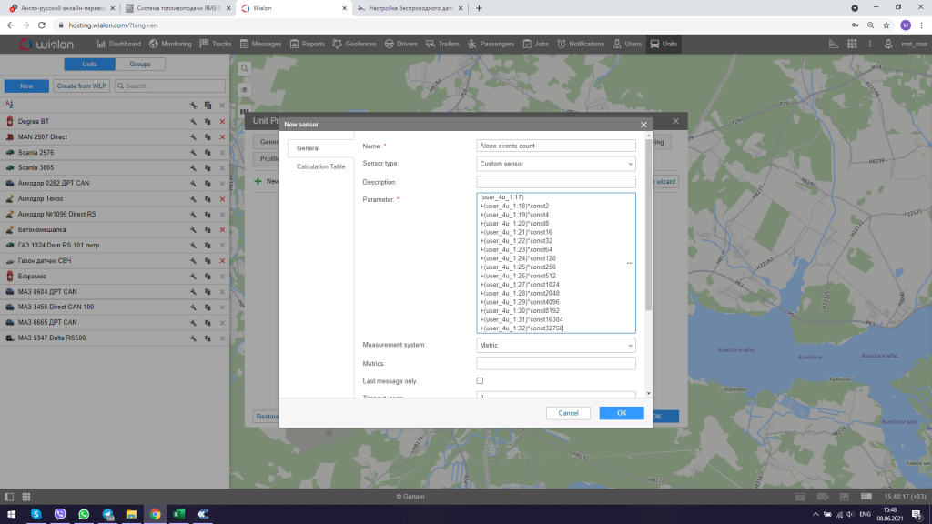Switch to Units tab in left panel
This screenshot has height=524, width=932.
point(89,65)
